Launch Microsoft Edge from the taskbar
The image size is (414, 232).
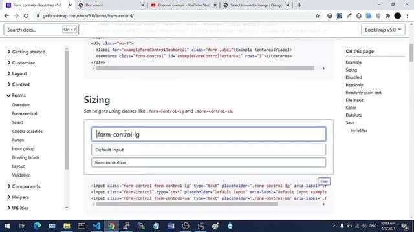coord(38,226)
